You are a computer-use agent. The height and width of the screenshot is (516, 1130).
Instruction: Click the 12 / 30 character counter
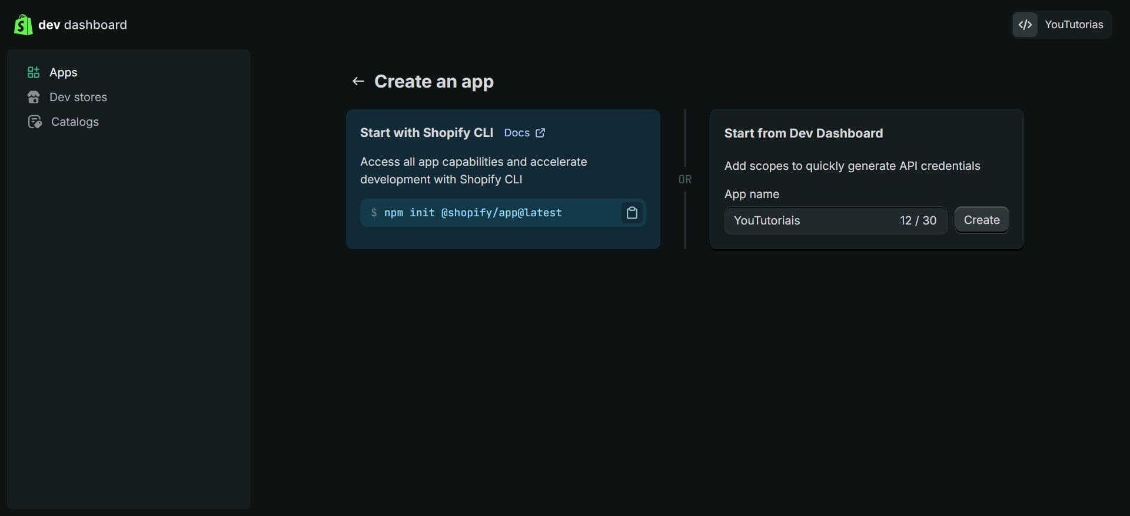tap(918, 220)
